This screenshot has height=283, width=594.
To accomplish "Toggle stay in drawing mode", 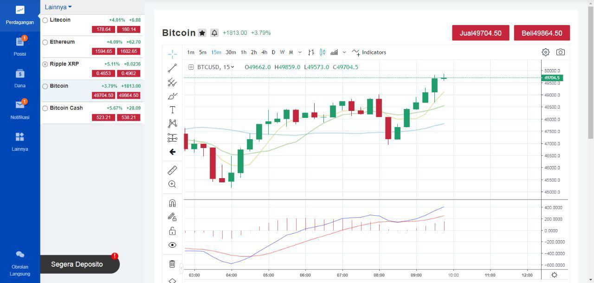I will [x=172, y=217].
